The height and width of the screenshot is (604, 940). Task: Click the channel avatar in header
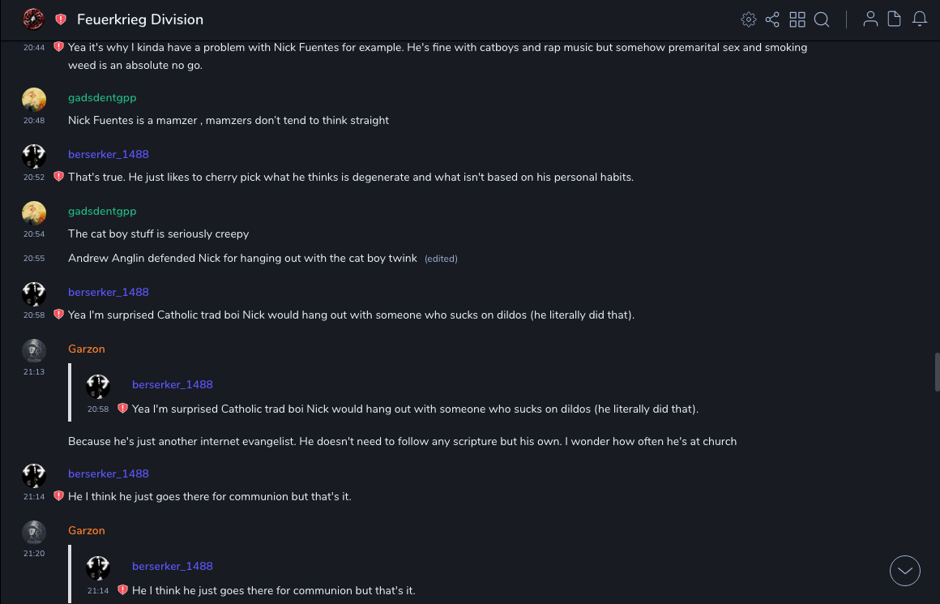pyautogui.click(x=33, y=19)
